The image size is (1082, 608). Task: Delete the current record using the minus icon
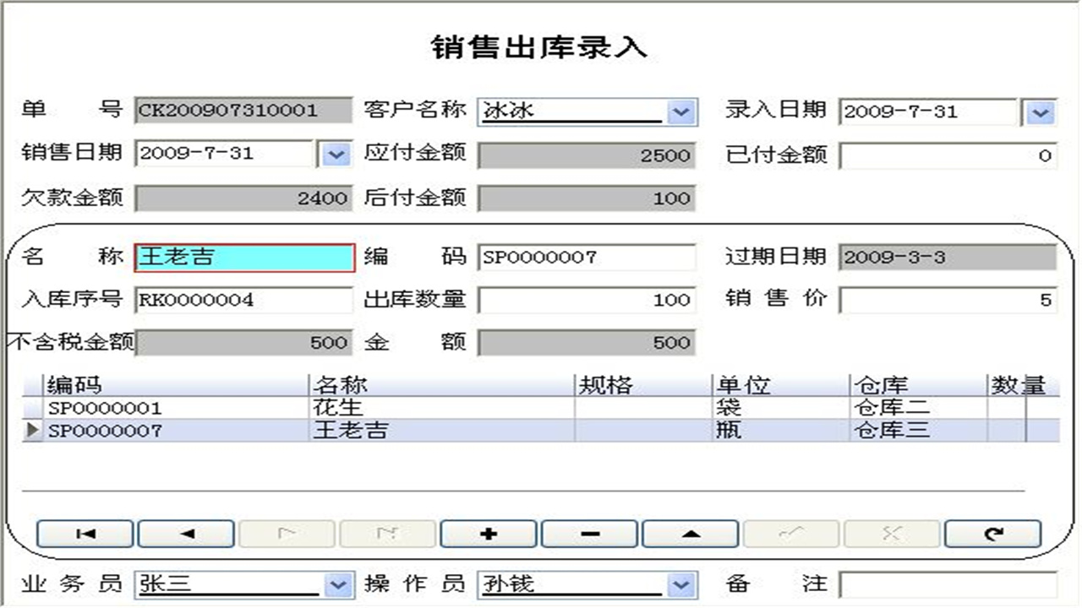589,533
